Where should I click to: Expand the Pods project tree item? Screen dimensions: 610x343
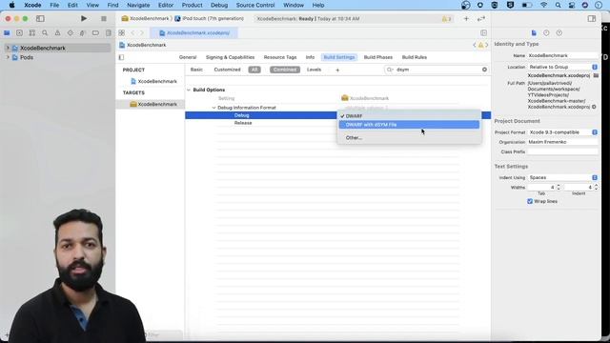(8, 57)
